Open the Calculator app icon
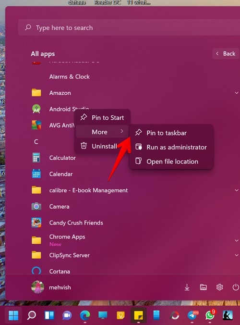 (36, 158)
